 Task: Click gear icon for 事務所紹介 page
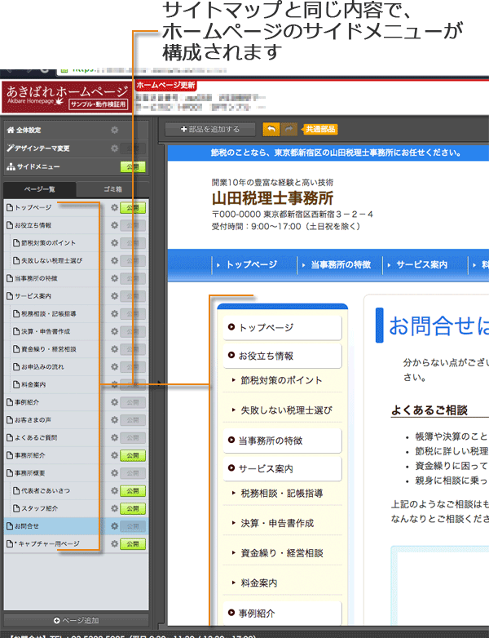pyautogui.click(x=114, y=455)
